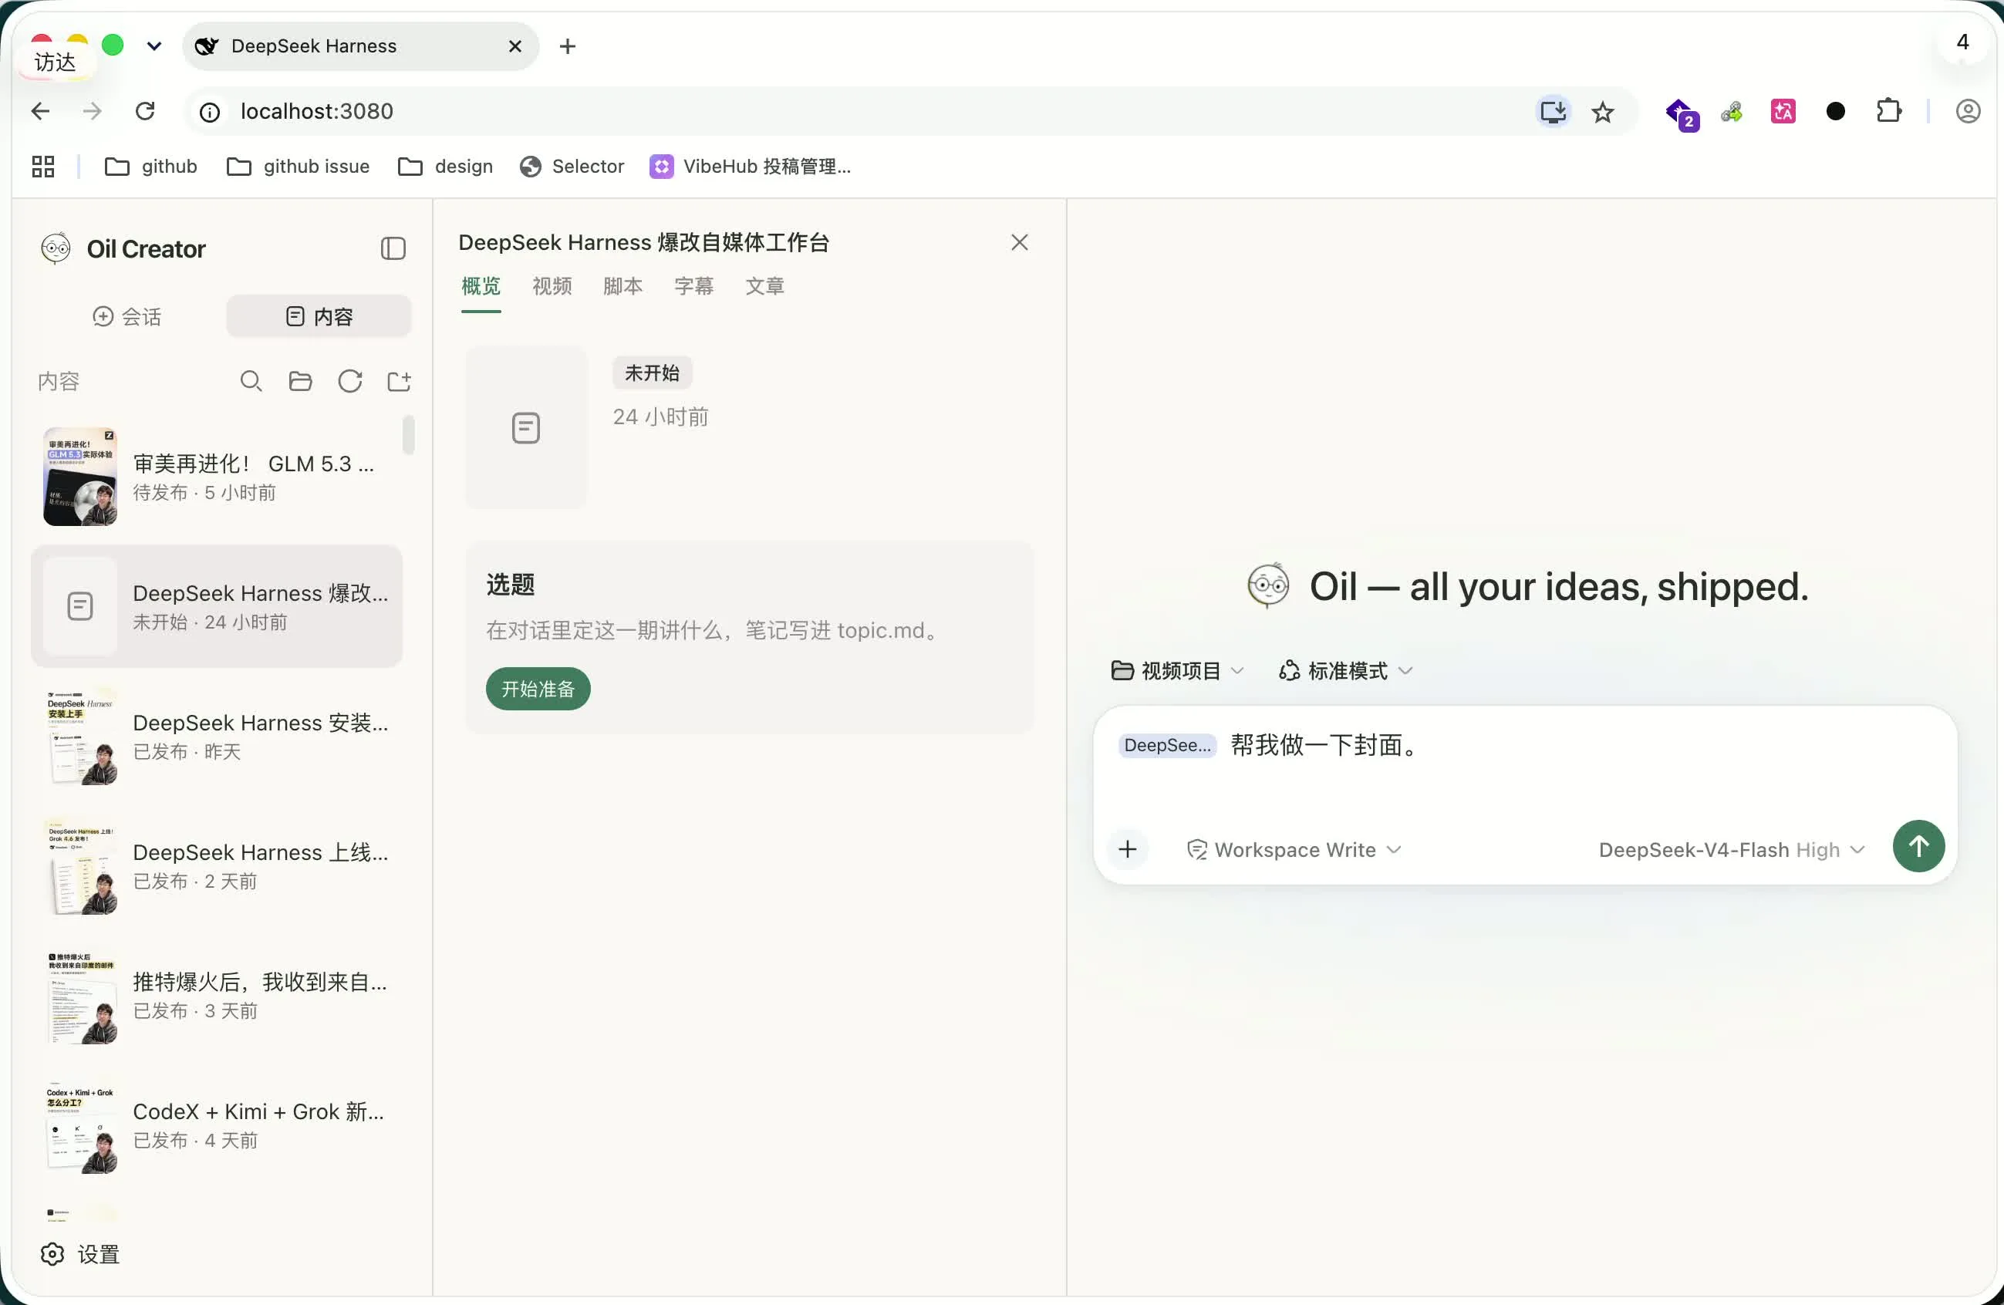The width and height of the screenshot is (2004, 1305).
Task: Select the 字幕 tab
Action: click(x=693, y=286)
